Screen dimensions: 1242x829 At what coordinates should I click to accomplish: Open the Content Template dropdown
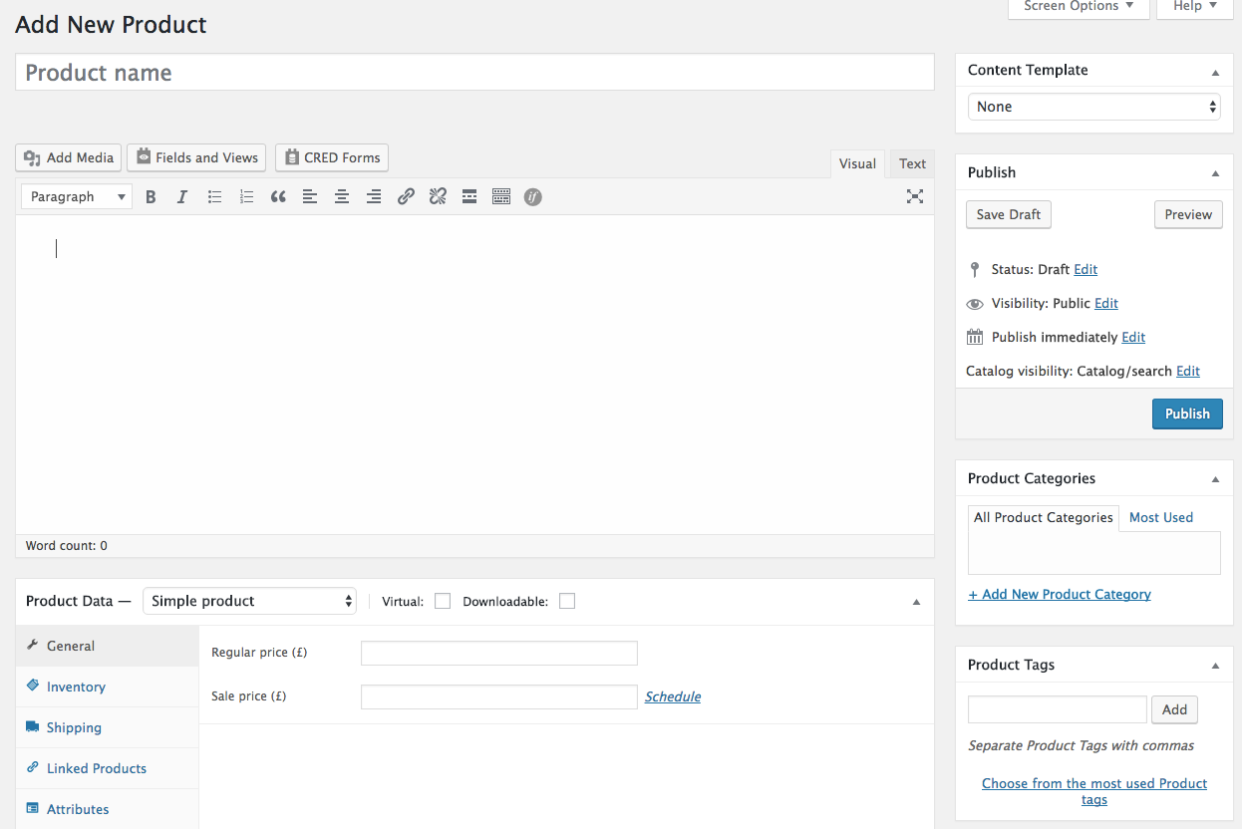coord(1094,107)
